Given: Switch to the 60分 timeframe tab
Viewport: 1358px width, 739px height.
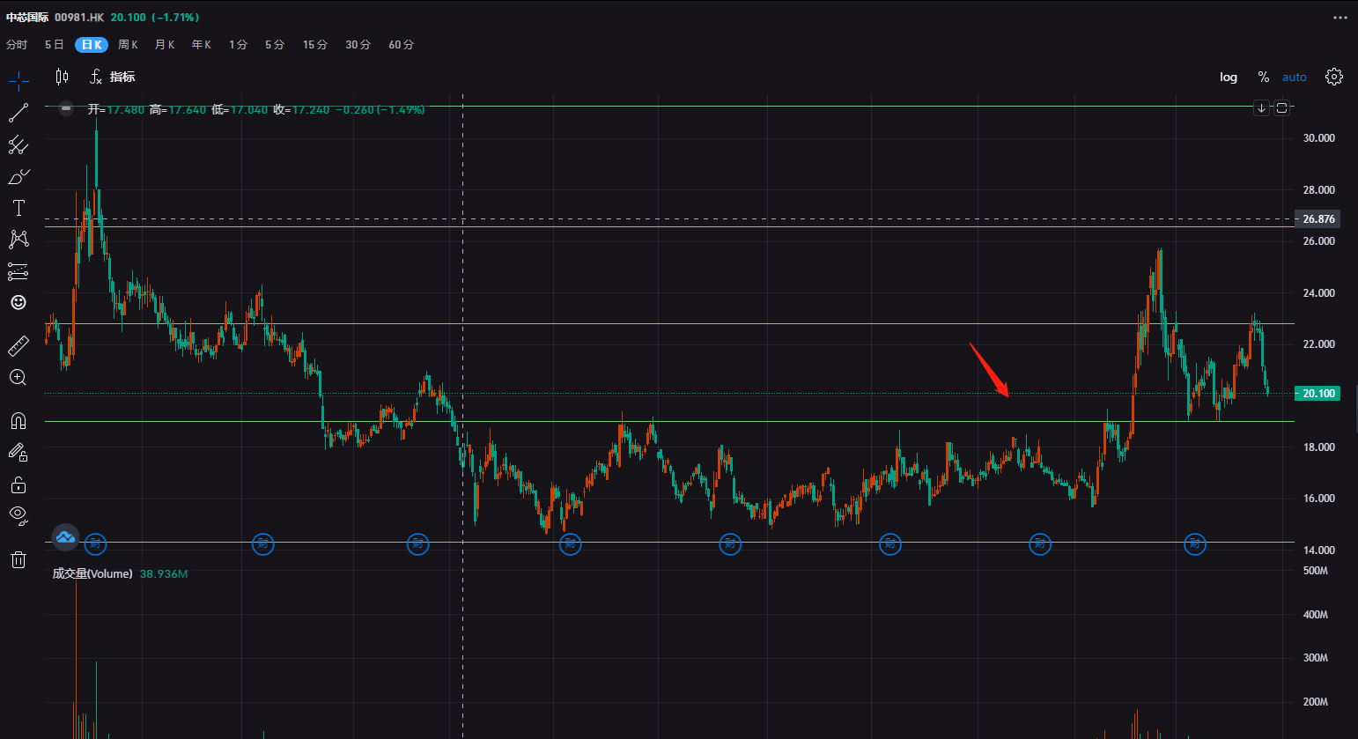Looking at the screenshot, I should (x=402, y=45).
